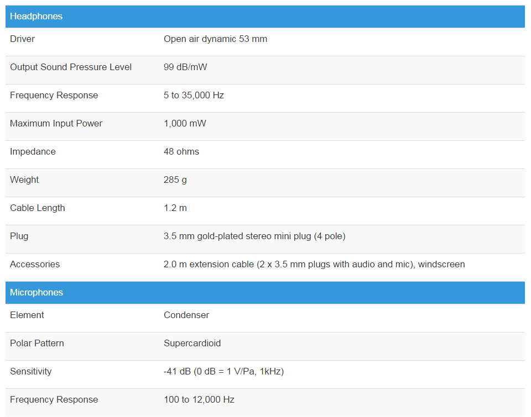Click the "-41 dB (0 dB = 1 V/Pa, 1kHz)" value
This screenshot has height=417, width=531.
point(224,371)
